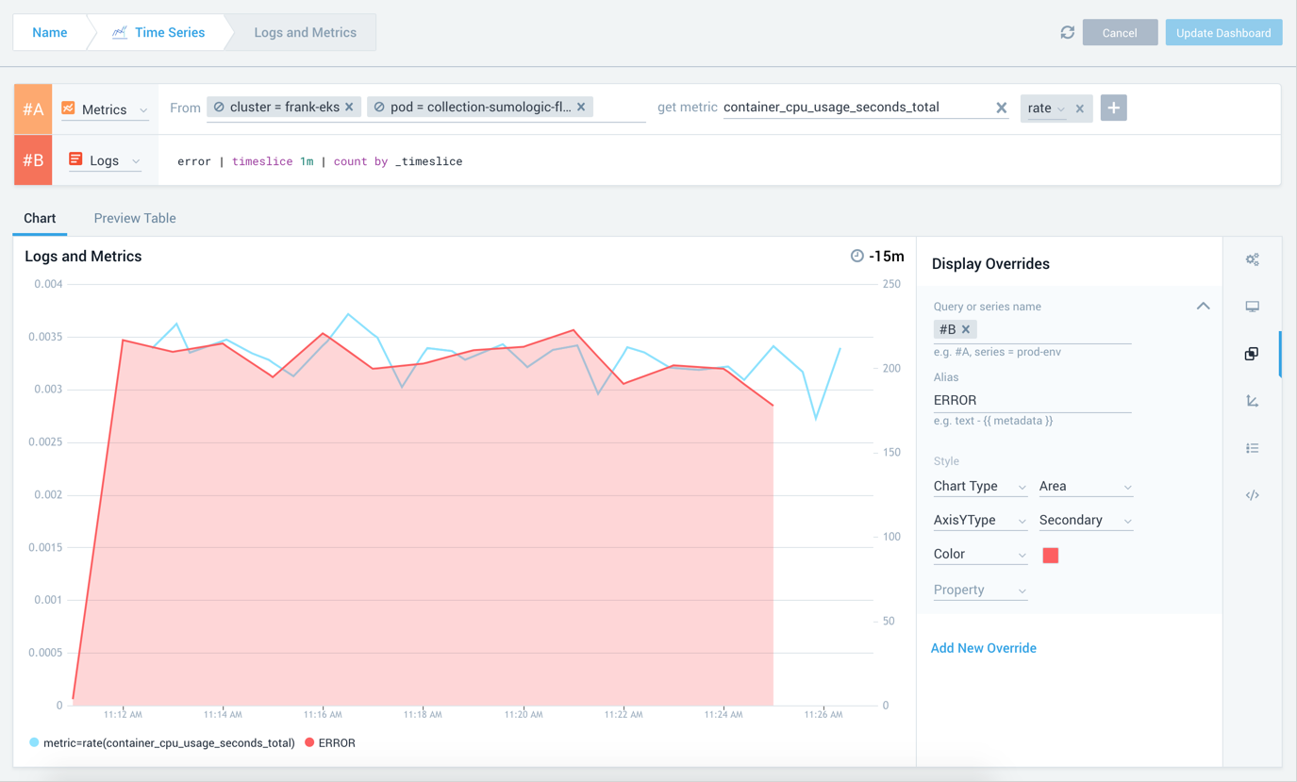
Task: Click the plus button to add metric operator
Action: click(1113, 108)
